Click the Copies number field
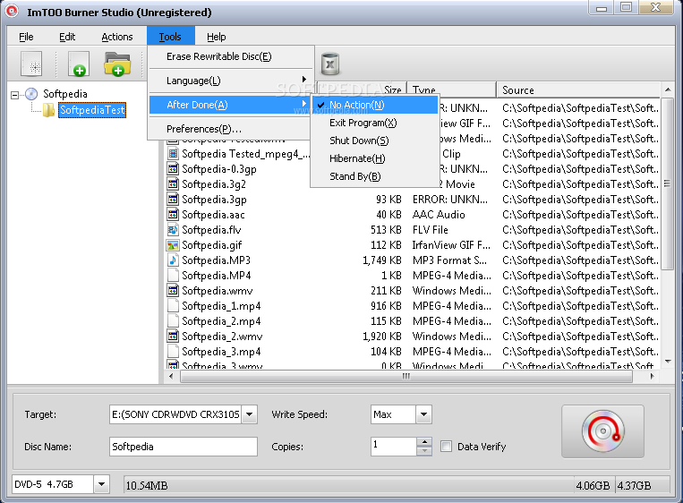683x503 pixels. pos(394,447)
